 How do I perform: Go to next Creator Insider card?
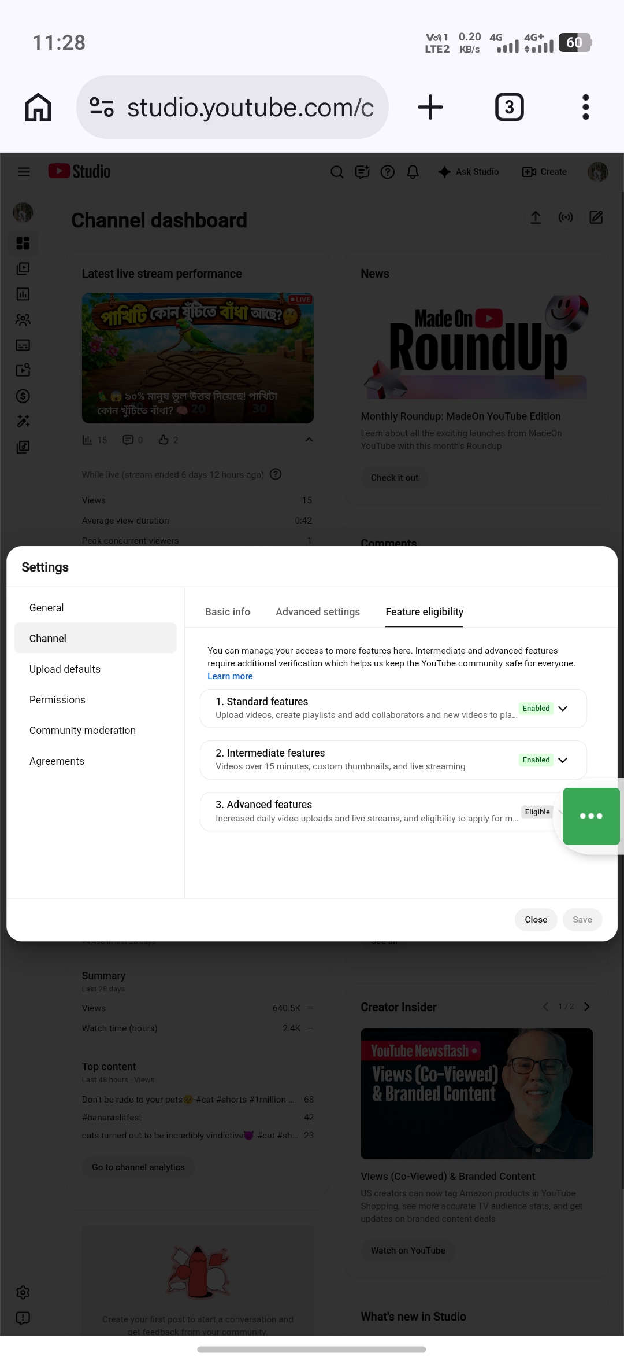click(587, 1007)
